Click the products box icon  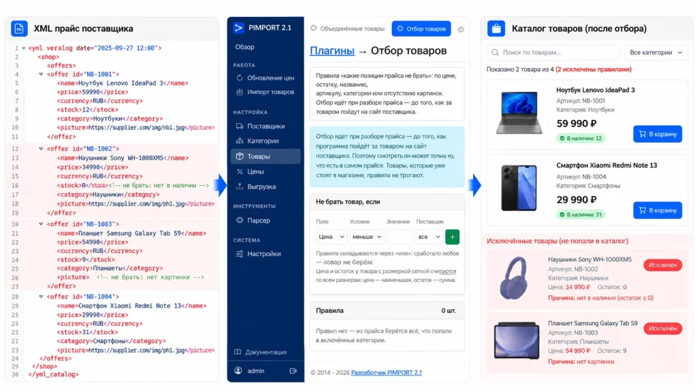pos(240,157)
